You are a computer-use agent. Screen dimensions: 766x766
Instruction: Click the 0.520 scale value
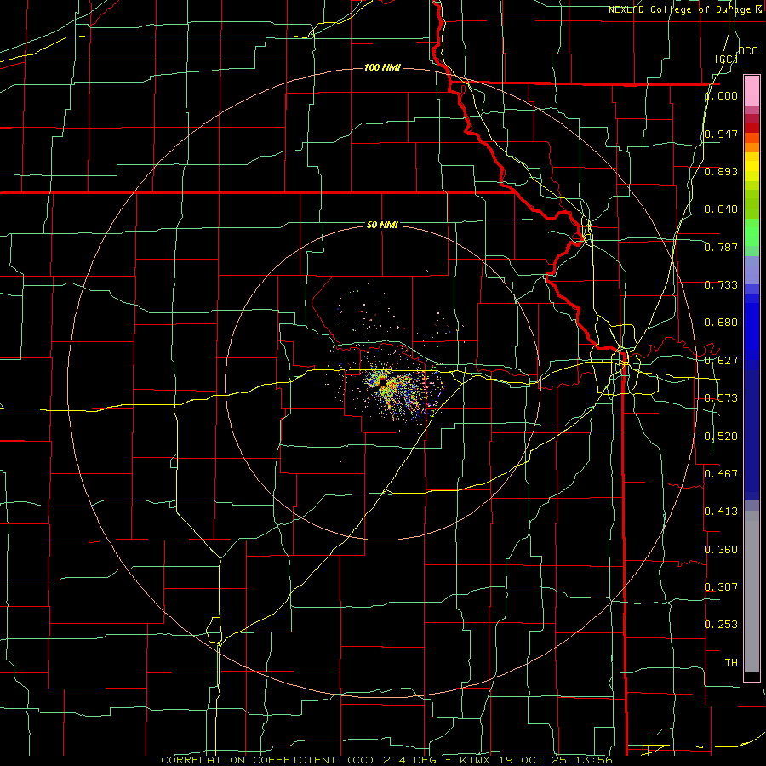point(721,437)
